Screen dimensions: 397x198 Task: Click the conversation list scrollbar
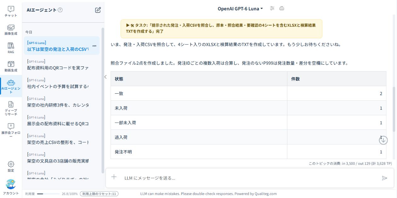(x=103, y=101)
